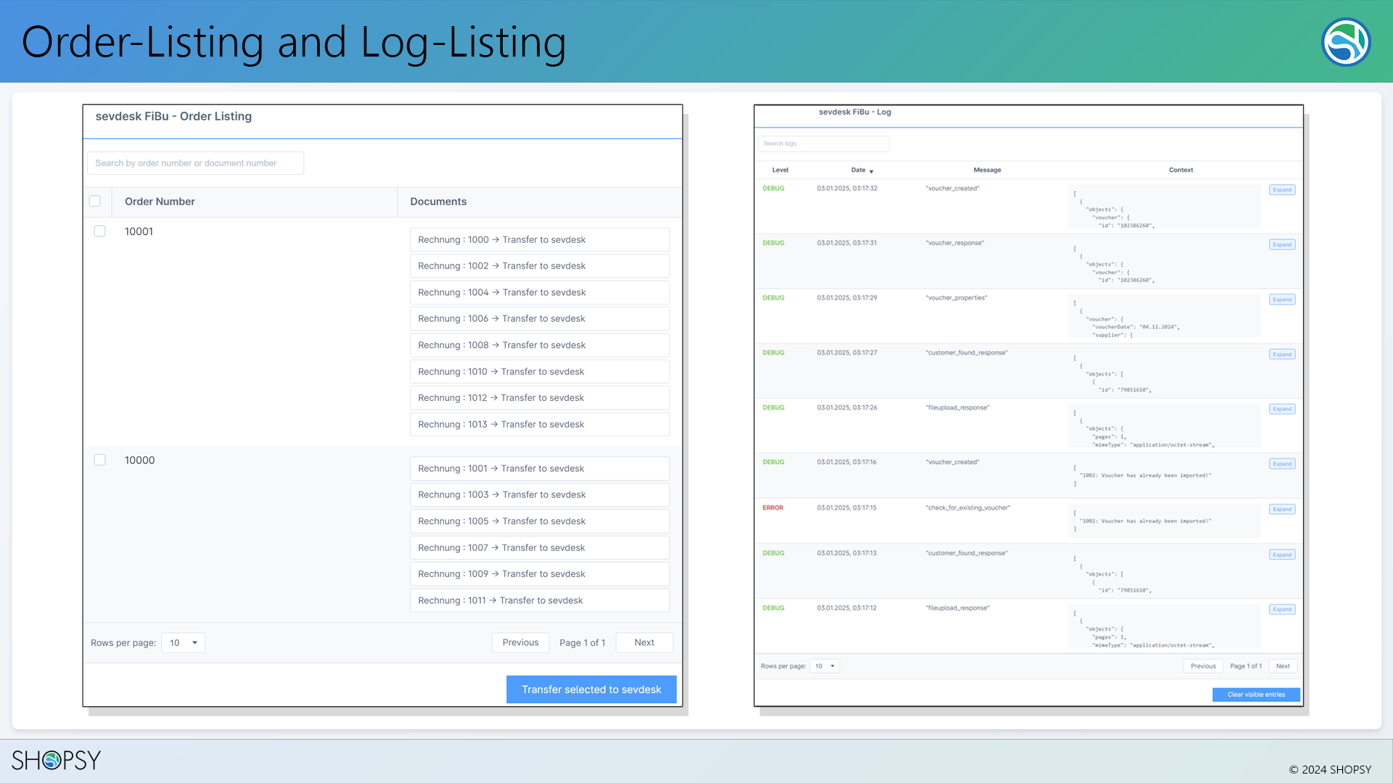1393x783 pixels.
Task: Transfer Rechnung 1010 to sevdesk
Action: pyautogui.click(x=539, y=372)
